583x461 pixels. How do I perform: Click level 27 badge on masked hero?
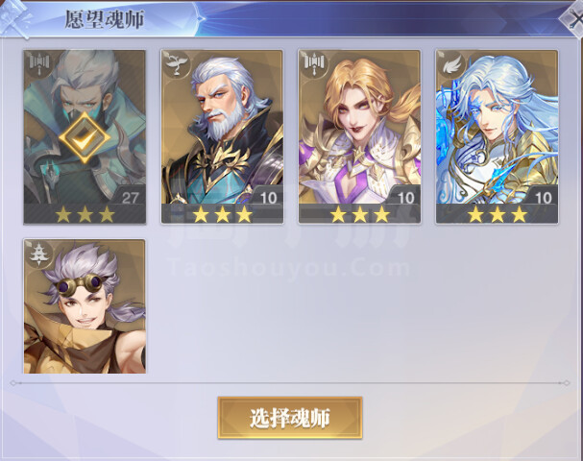pos(130,197)
